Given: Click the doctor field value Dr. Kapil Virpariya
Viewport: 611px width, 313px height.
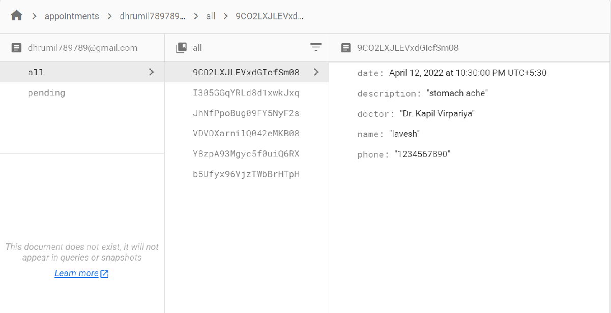Looking at the screenshot, I should pos(437,113).
